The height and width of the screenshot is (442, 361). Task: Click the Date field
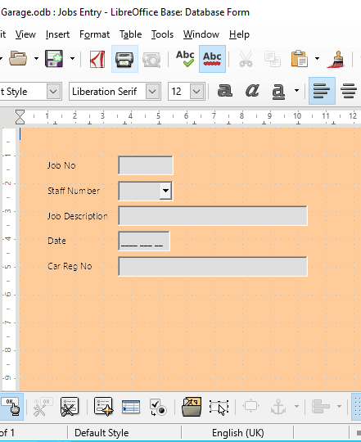pos(144,241)
